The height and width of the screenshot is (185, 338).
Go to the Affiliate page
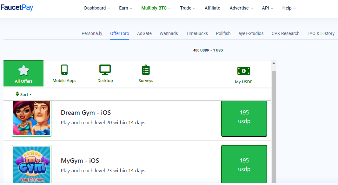pos(212,8)
